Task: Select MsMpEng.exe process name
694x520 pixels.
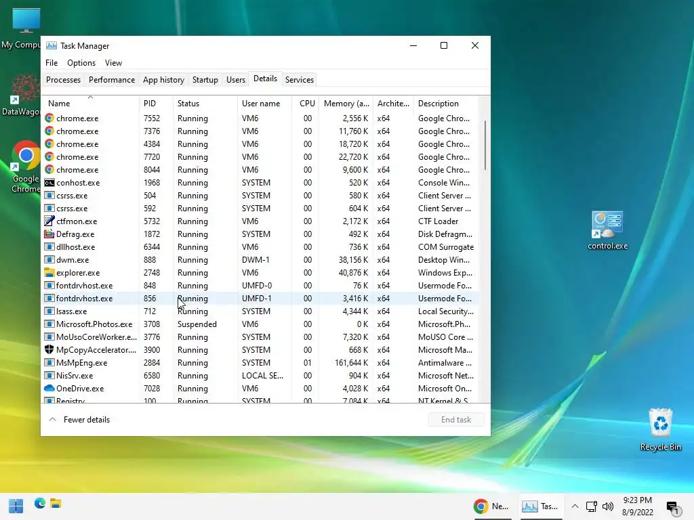Action: pos(81,363)
